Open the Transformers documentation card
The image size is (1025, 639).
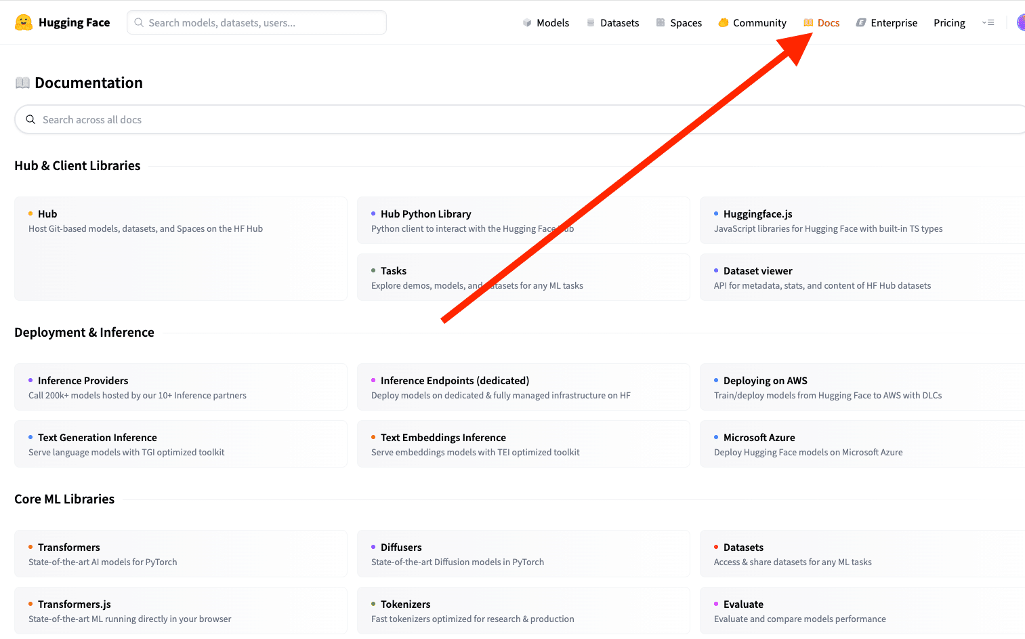click(180, 554)
